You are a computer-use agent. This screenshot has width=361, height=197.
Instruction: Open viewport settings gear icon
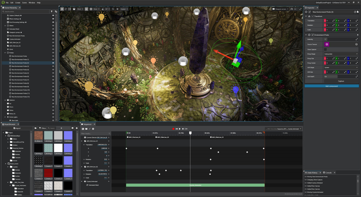pos(117,9)
